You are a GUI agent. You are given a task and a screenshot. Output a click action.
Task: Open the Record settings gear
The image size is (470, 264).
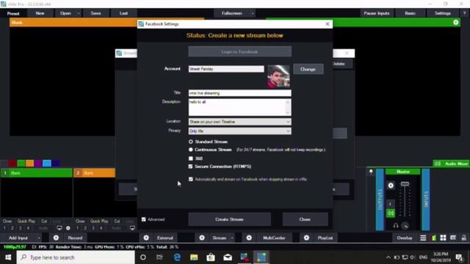[x=56, y=238]
